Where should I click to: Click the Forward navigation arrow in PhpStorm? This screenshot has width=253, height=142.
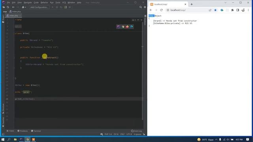coord(18,7)
